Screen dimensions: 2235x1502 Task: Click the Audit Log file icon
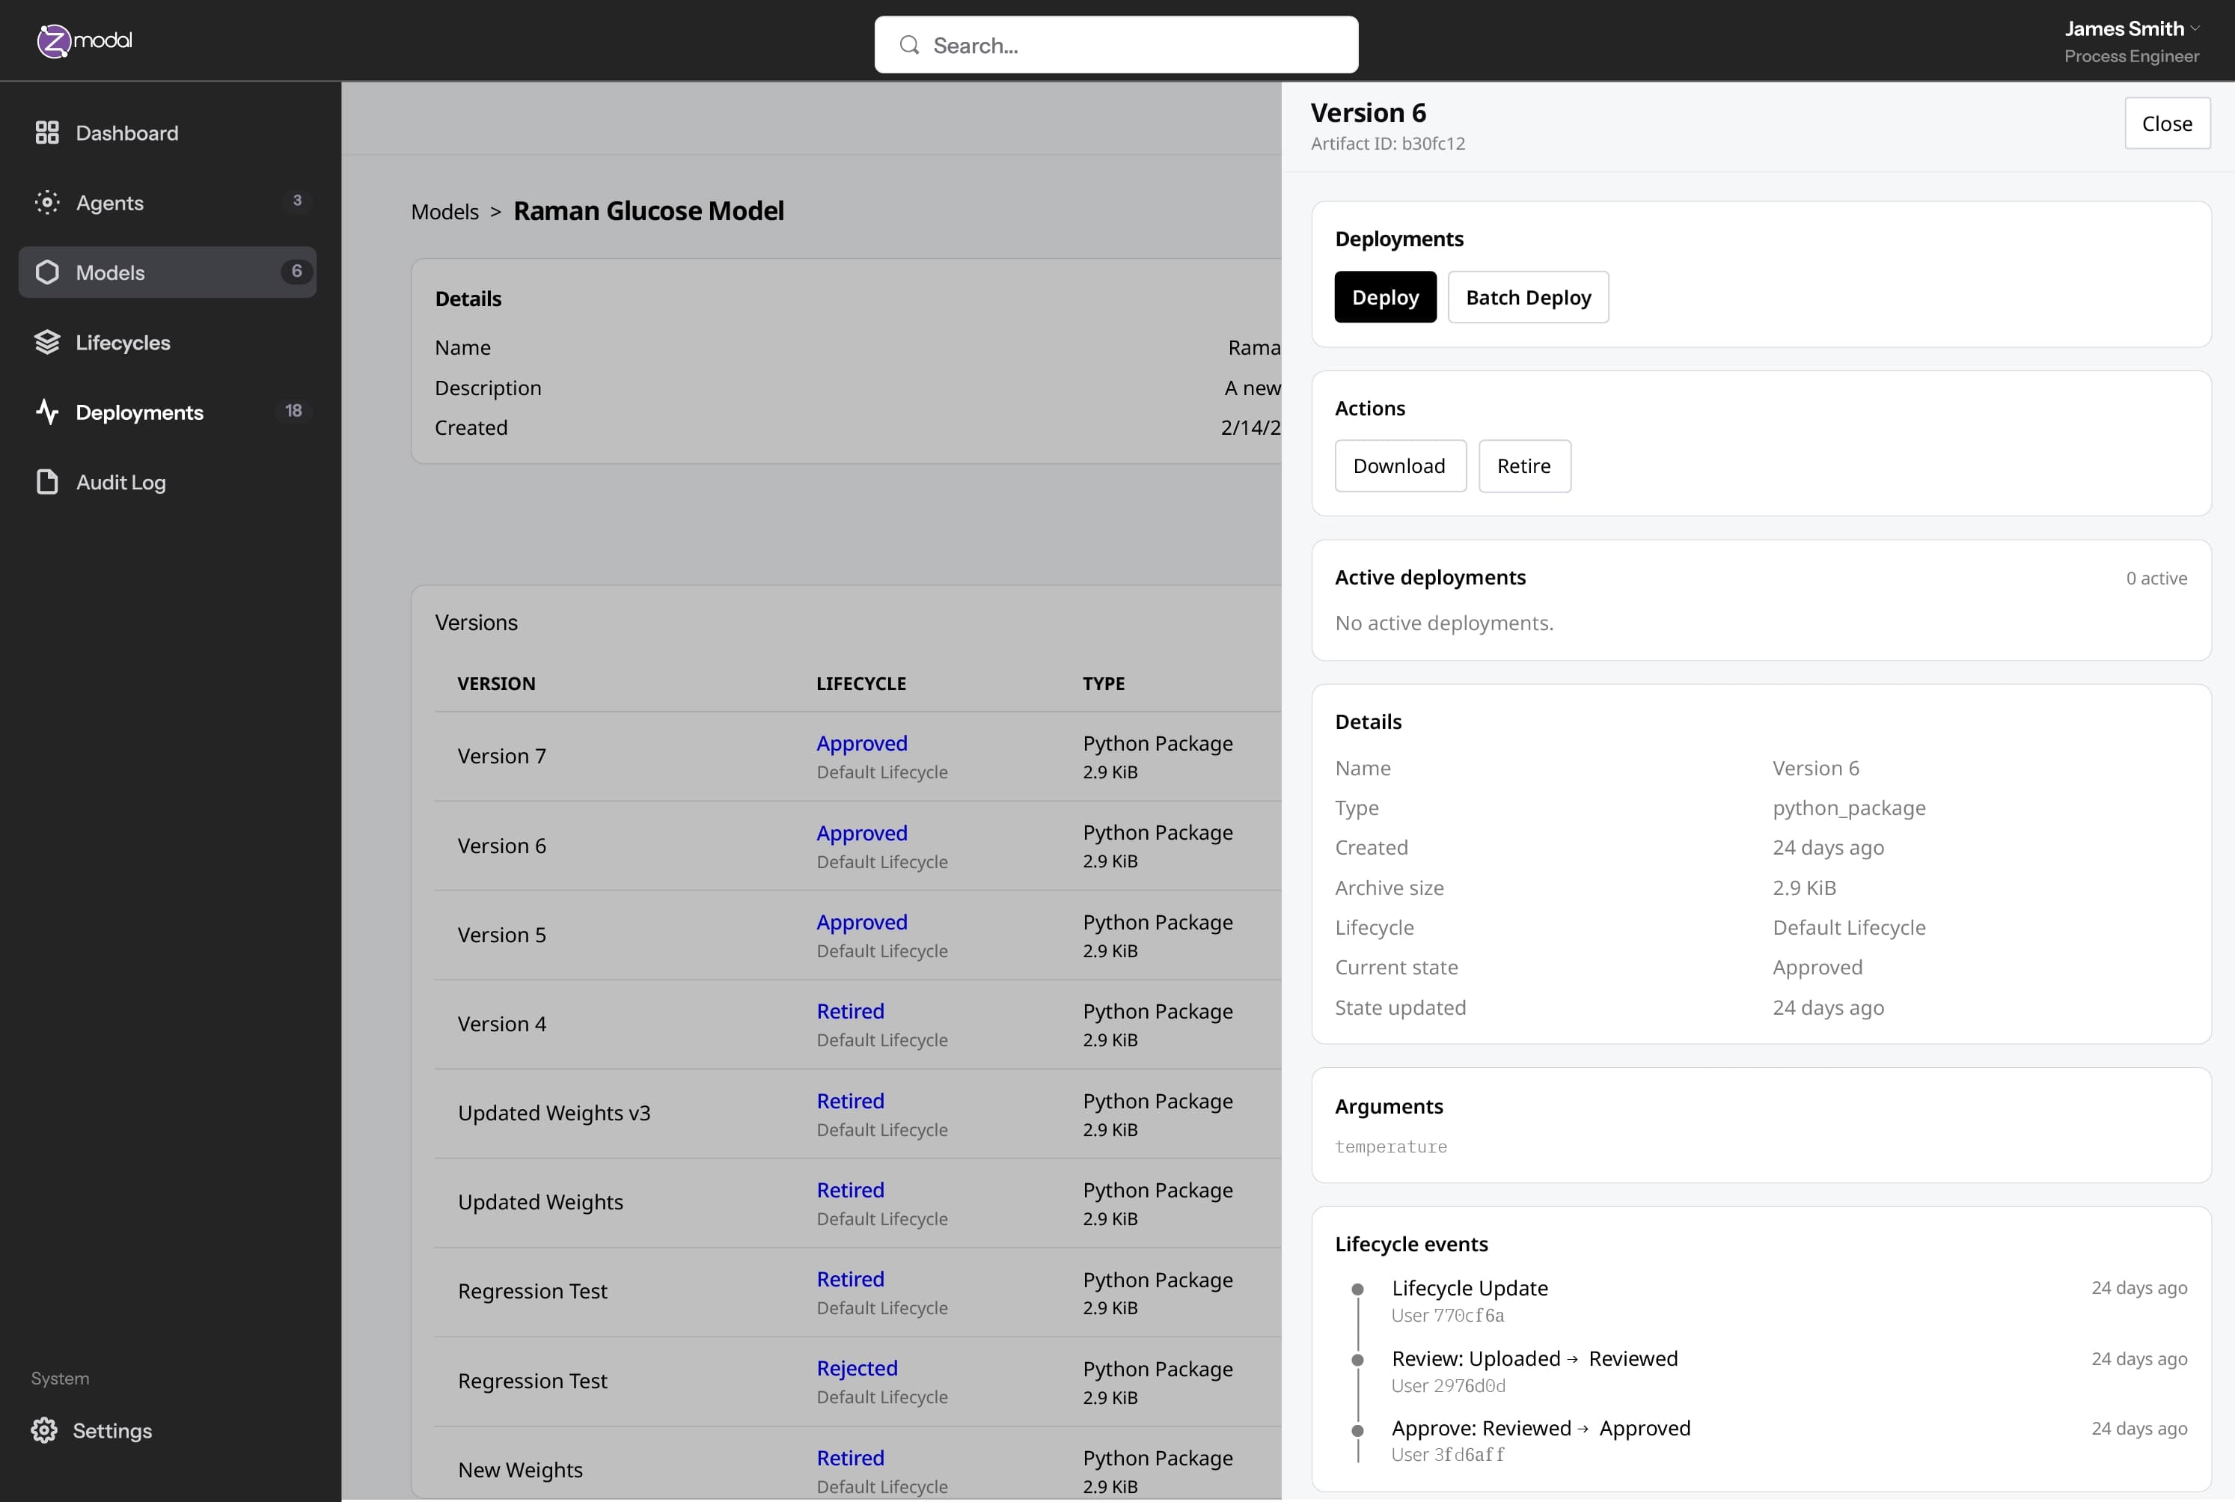pos(47,483)
